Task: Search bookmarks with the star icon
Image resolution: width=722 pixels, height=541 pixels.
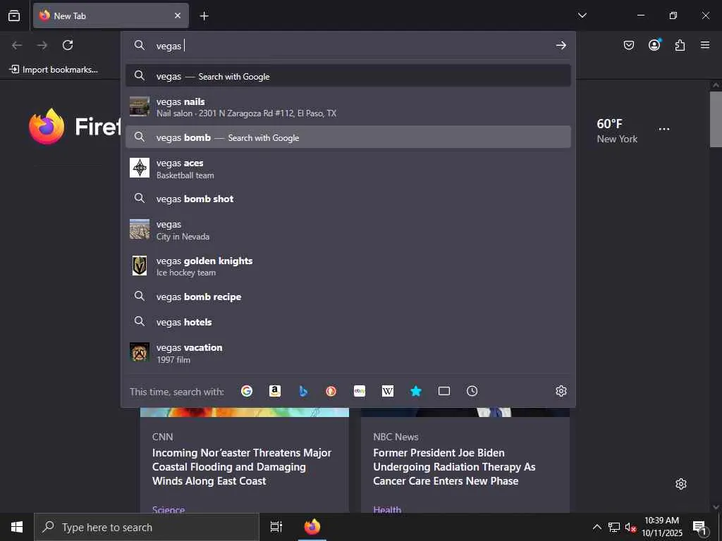Action: [x=416, y=391]
